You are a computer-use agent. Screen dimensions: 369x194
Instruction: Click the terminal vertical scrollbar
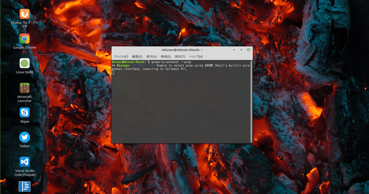coord(251,101)
